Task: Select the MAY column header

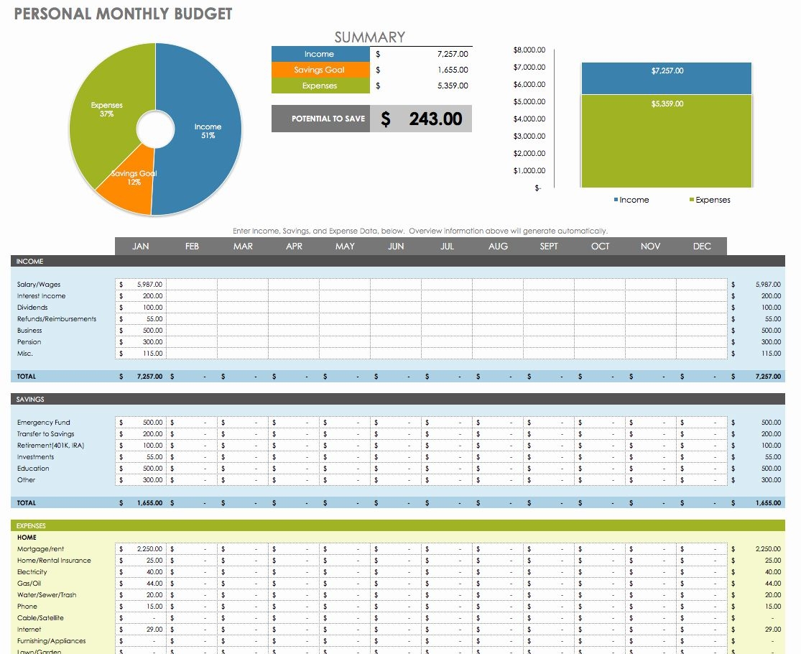Action: tap(345, 247)
